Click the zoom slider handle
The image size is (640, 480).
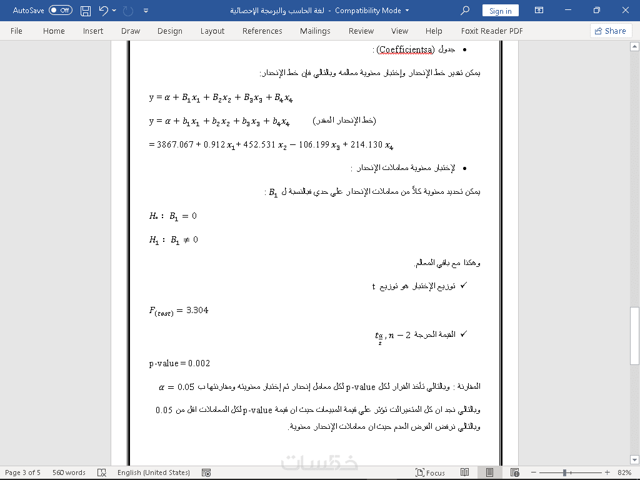pos(564,472)
